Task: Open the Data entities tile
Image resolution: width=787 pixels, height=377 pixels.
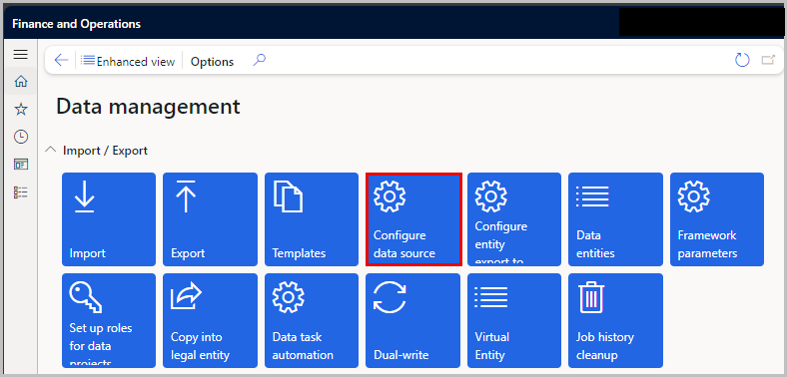Action: [615, 219]
